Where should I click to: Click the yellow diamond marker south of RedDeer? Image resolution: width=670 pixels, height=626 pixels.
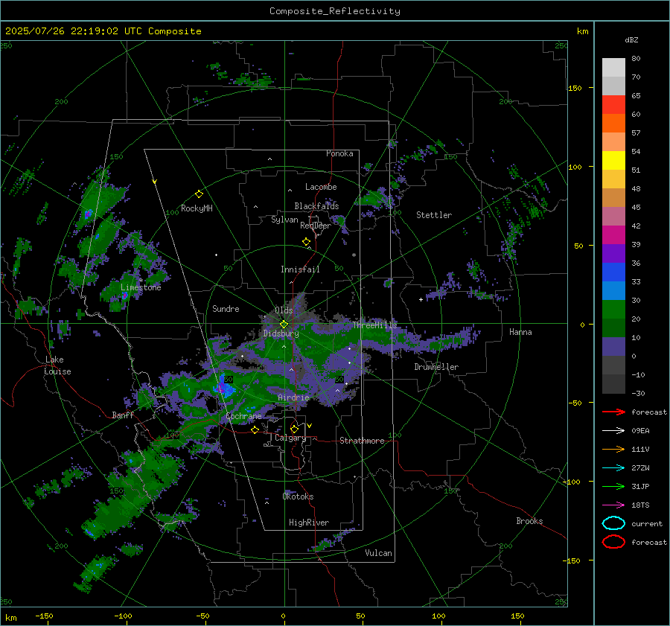click(x=306, y=242)
